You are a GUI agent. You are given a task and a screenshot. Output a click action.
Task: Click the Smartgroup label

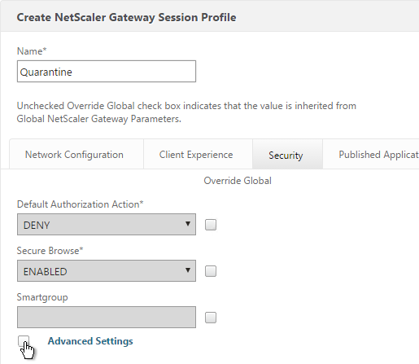pos(42,297)
